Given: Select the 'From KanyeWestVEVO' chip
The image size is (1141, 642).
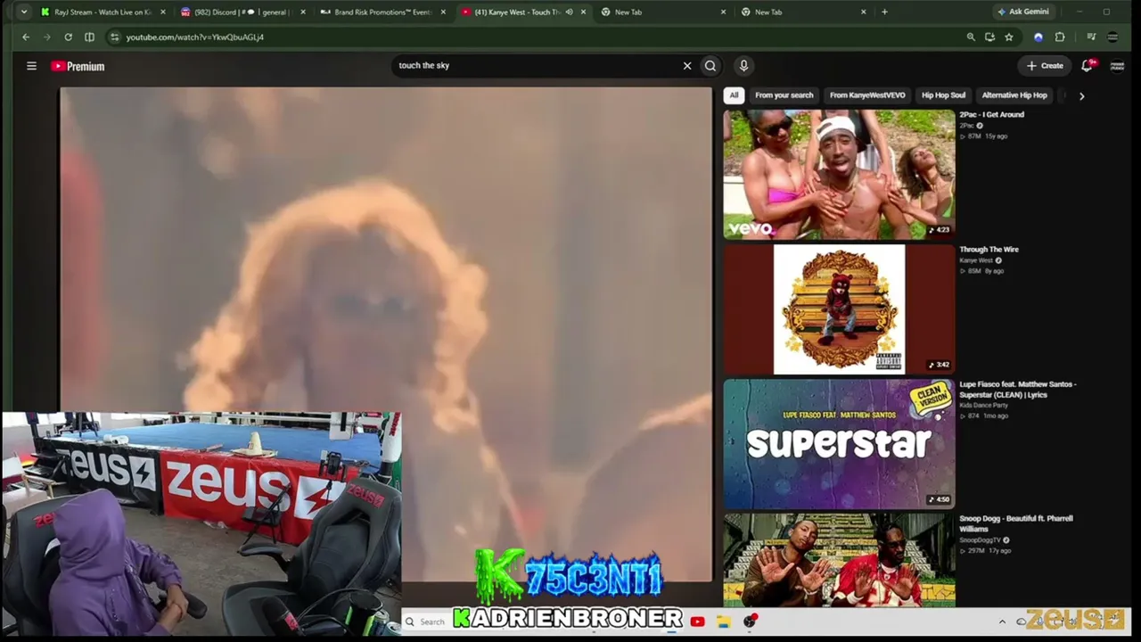Looking at the screenshot, I should pos(867,95).
